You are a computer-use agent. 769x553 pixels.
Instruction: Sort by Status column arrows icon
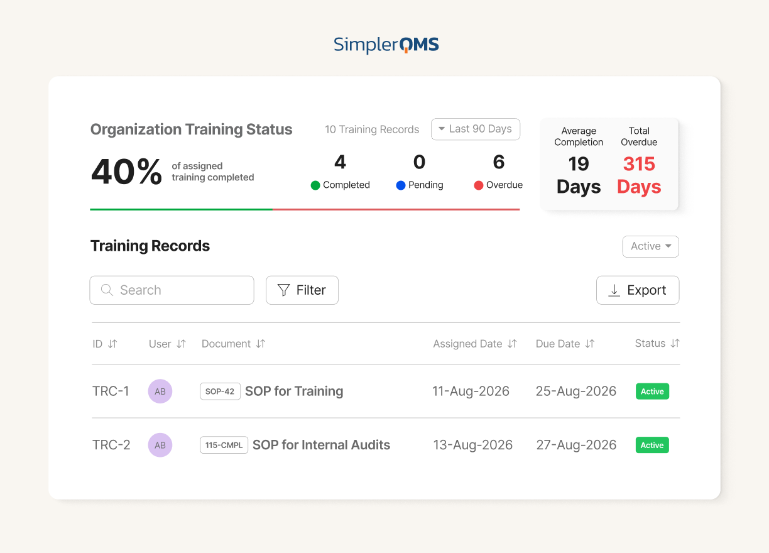[x=675, y=343]
